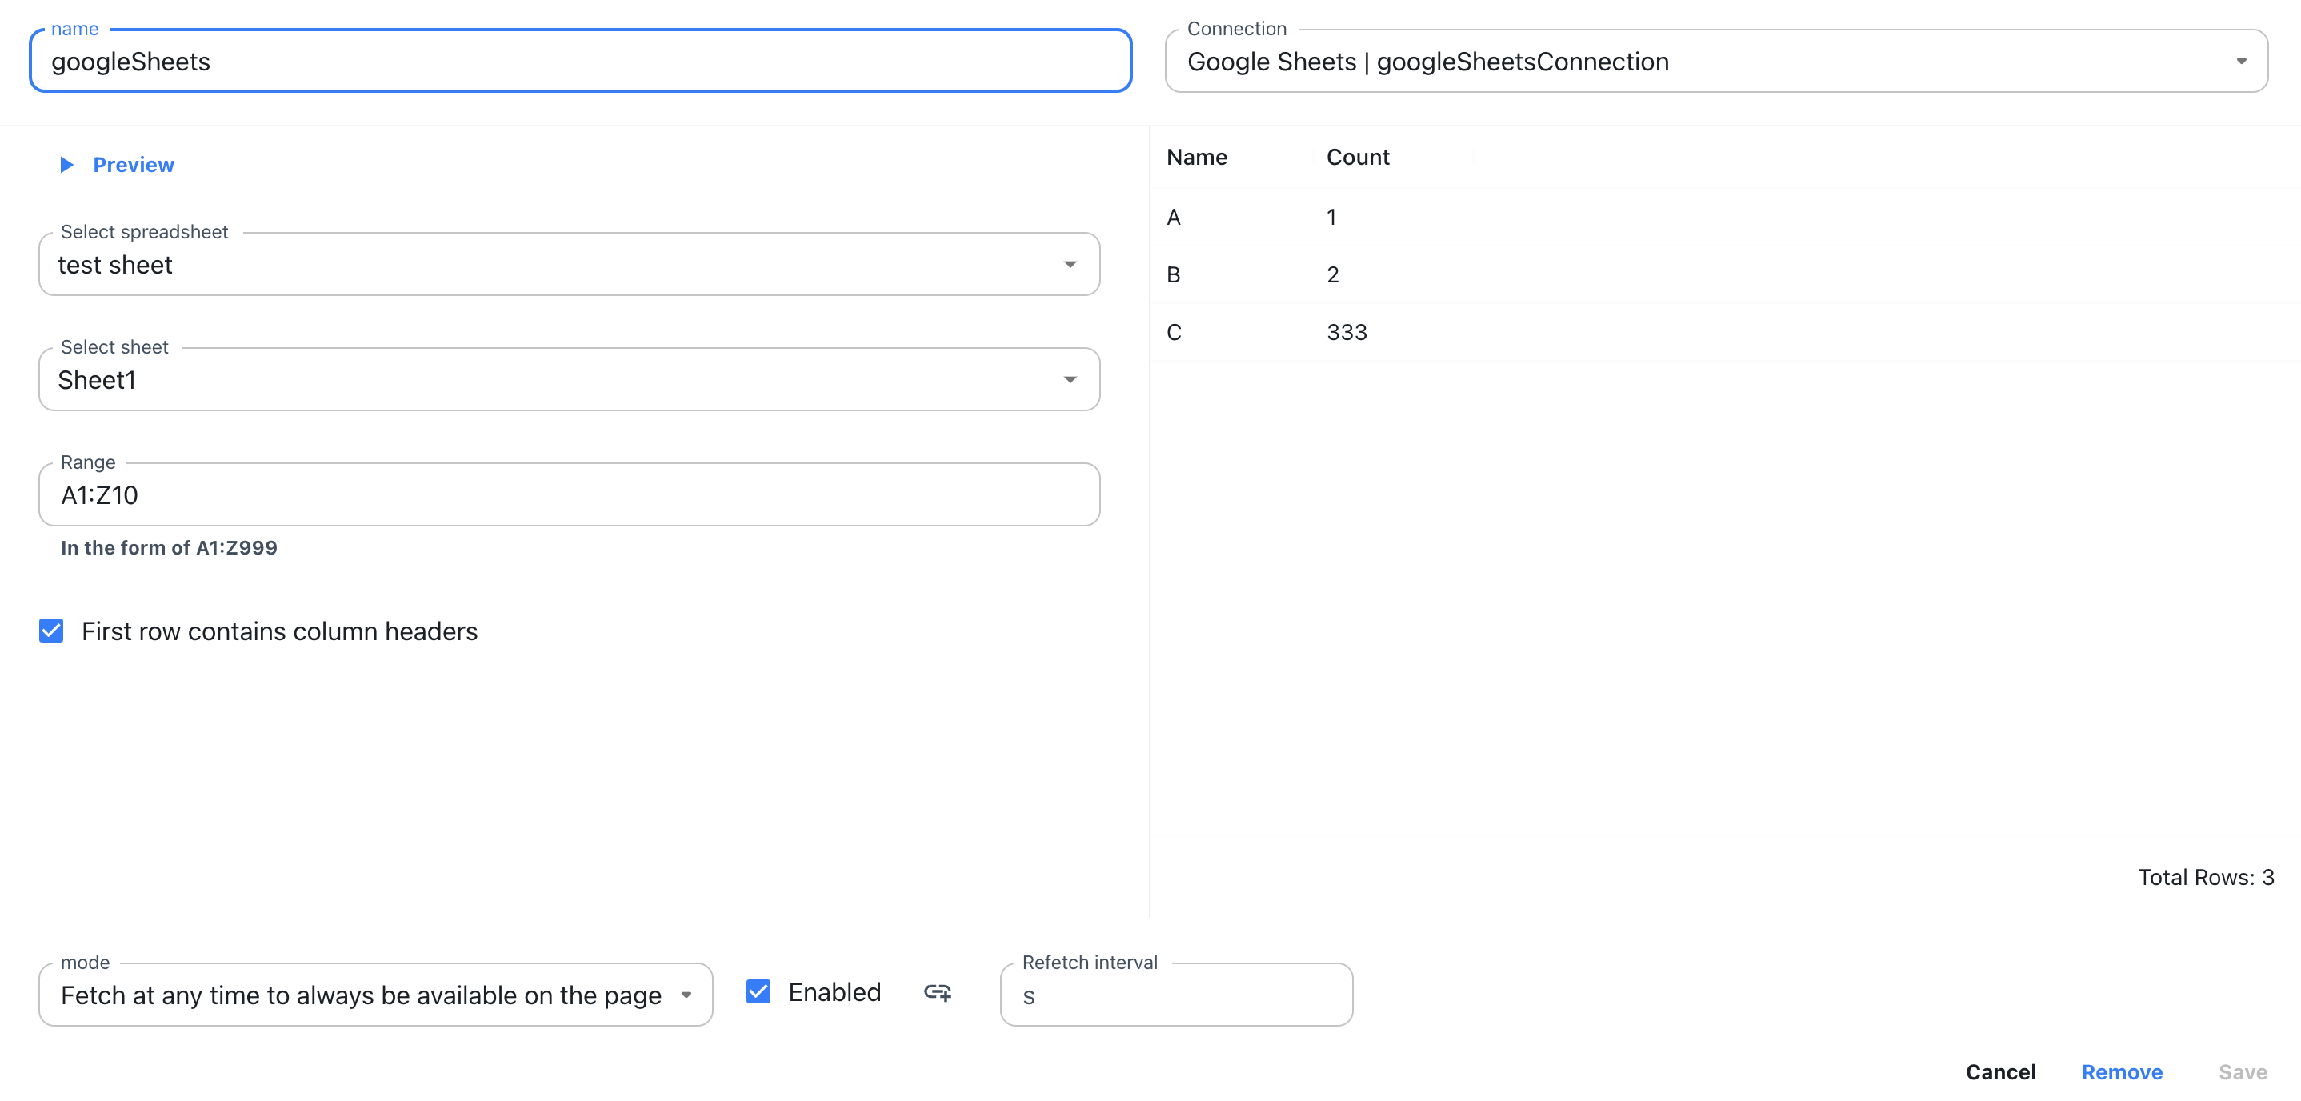Open the Connection dropdown
This screenshot has height=1101, width=2301.
point(1716,61)
